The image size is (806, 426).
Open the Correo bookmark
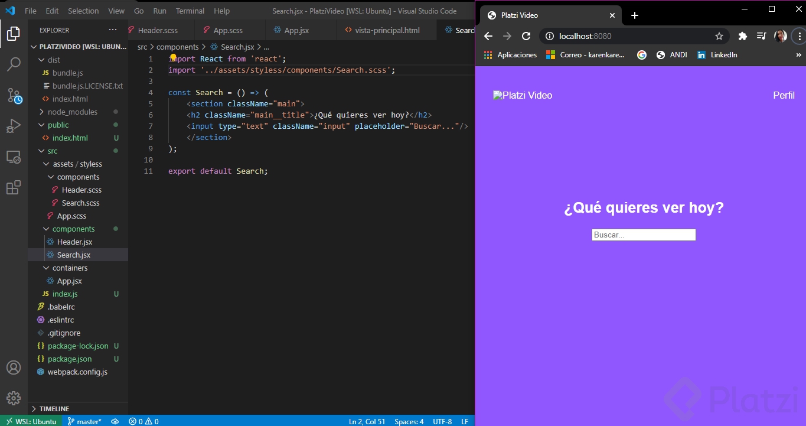[585, 55]
